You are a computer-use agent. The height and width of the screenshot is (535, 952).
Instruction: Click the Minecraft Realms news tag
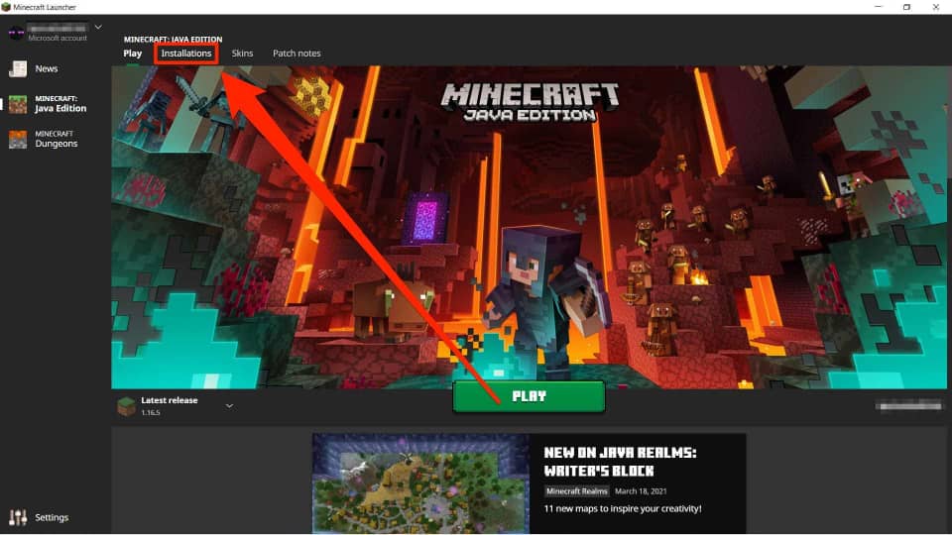pyautogui.click(x=577, y=491)
